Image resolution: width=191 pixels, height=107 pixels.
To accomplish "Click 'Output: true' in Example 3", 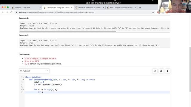I will pos(27,43).
